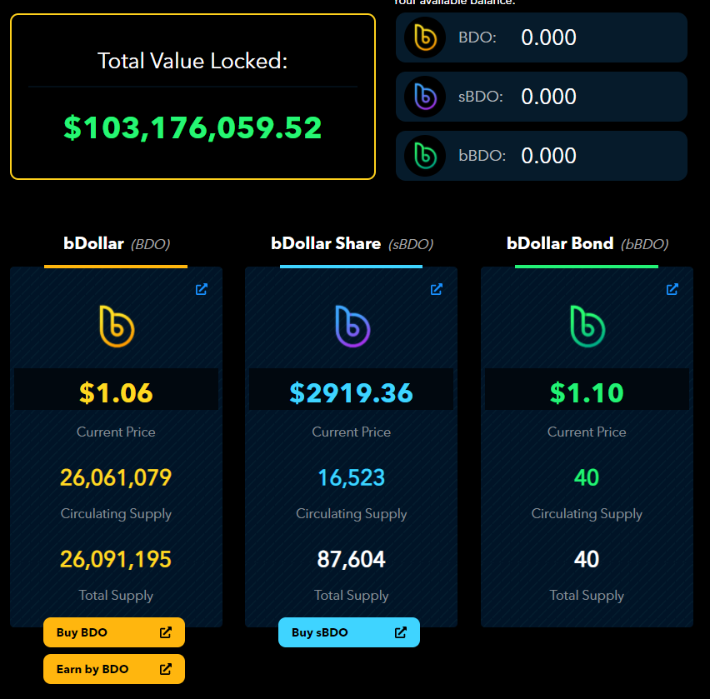Screen dimensions: 710x699
Task: Click BDO balance value 0.000
Action: tap(548, 37)
